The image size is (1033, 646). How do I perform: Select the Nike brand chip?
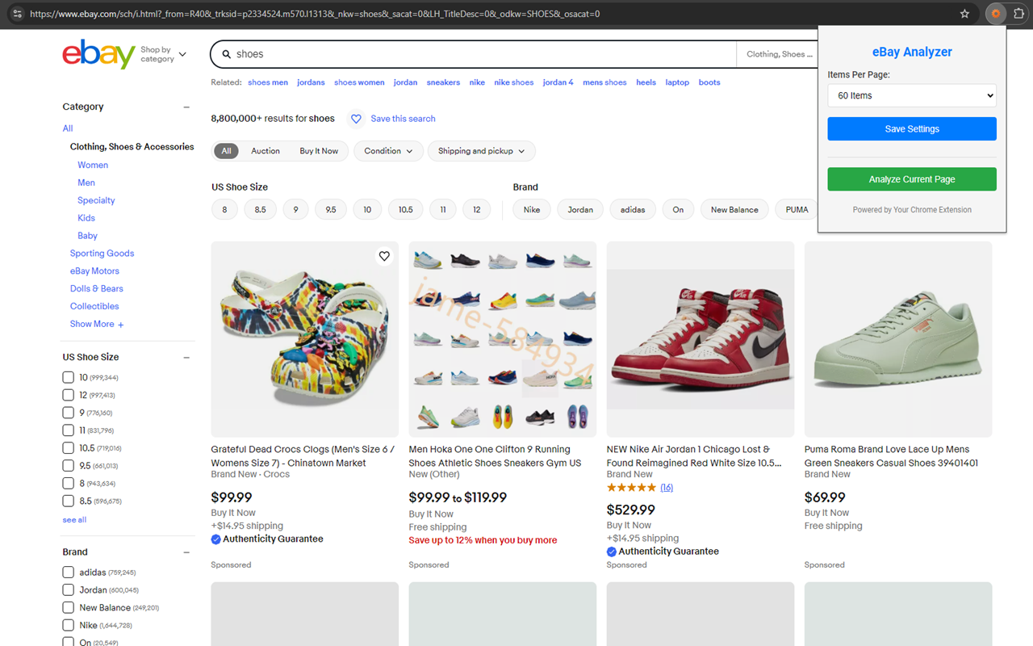pyautogui.click(x=532, y=210)
